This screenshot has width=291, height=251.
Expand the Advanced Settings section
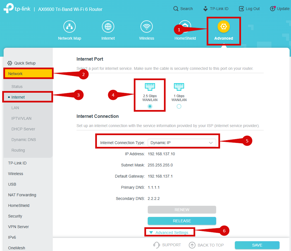(169, 233)
